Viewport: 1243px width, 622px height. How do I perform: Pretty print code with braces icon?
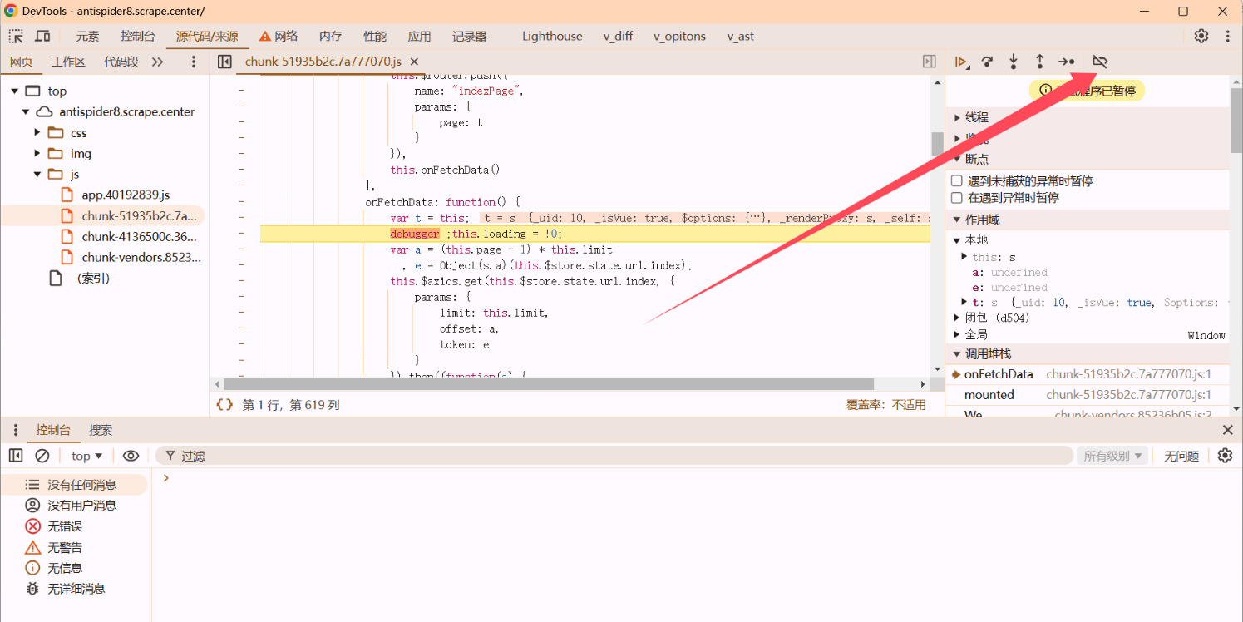224,405
